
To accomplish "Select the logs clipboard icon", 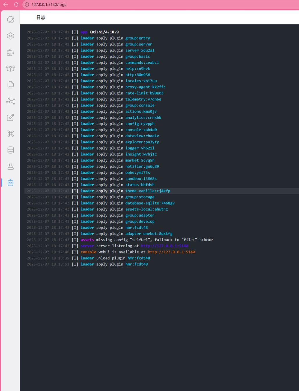I will coord(10,183).
